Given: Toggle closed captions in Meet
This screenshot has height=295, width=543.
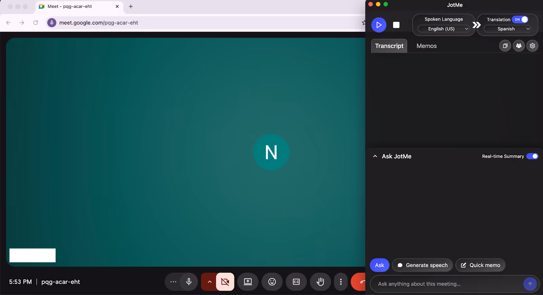Looking at the screenshot, I should 296,282.
